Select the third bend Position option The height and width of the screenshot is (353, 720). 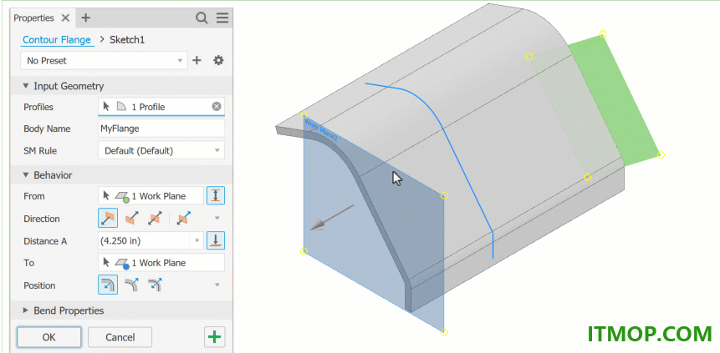155,285
